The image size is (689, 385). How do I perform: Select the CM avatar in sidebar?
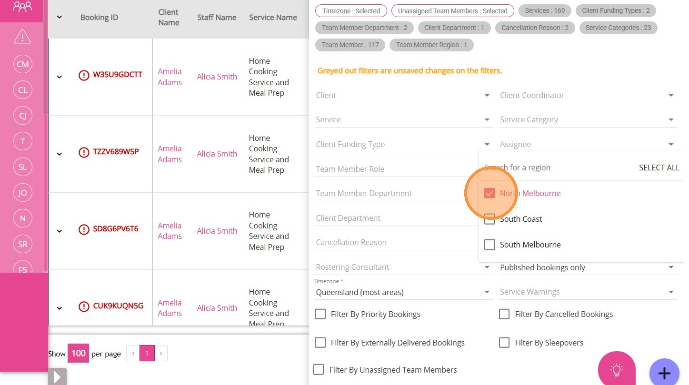(22, 64)
